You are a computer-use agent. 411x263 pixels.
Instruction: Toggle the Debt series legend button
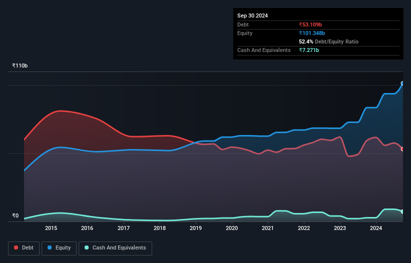coord(24,248)
